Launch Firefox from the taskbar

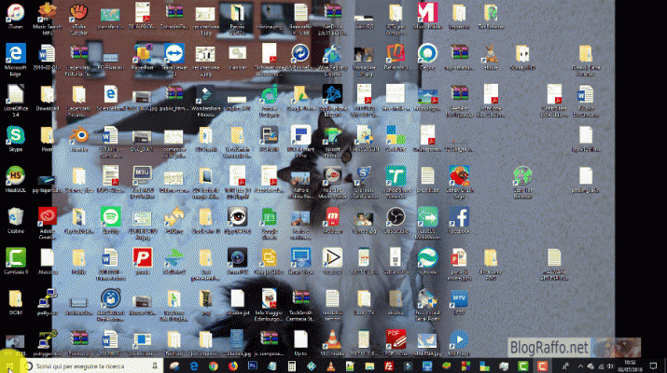tap(232, 366)
